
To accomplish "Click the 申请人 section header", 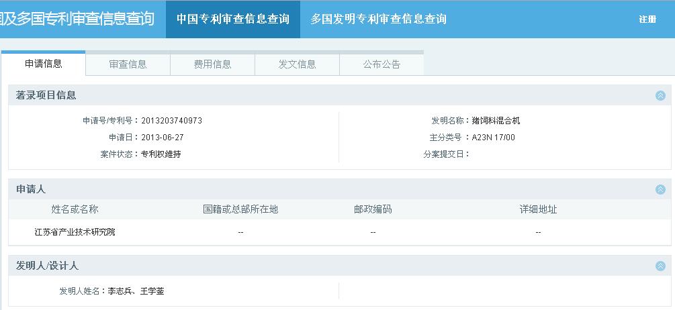I will pyautogui.click(x=31, y=189).
